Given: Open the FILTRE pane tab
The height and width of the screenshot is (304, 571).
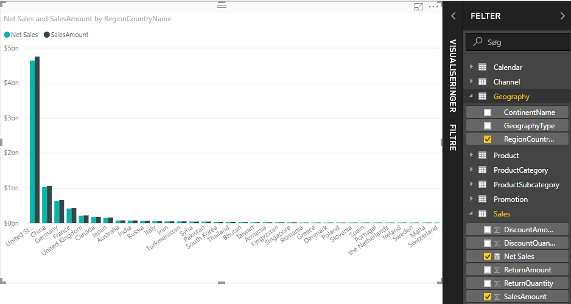Looking at the screenshot, I should [x=452, y=137].
